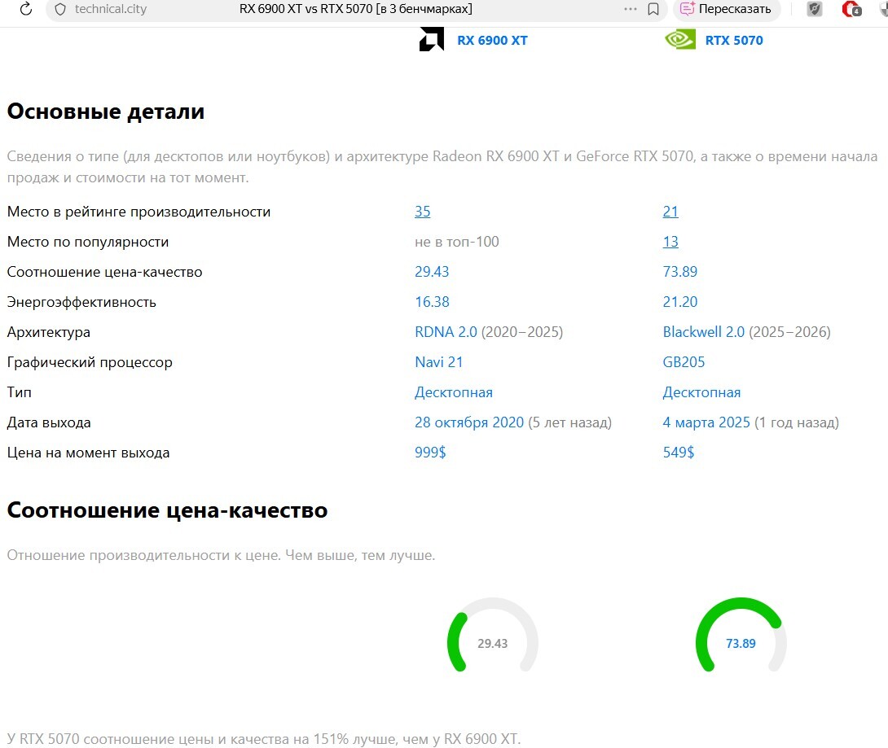Open the RX 6900 XT header link

(x=492, y=40)
